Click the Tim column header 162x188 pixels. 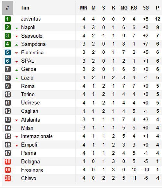(x=25, y=8)
